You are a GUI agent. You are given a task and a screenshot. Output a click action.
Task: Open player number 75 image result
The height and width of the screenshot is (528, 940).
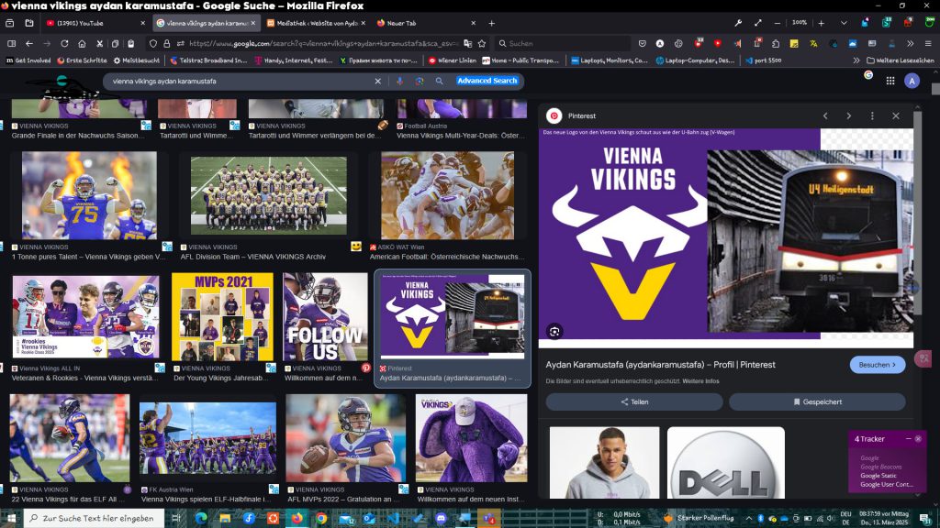[89, 195]
